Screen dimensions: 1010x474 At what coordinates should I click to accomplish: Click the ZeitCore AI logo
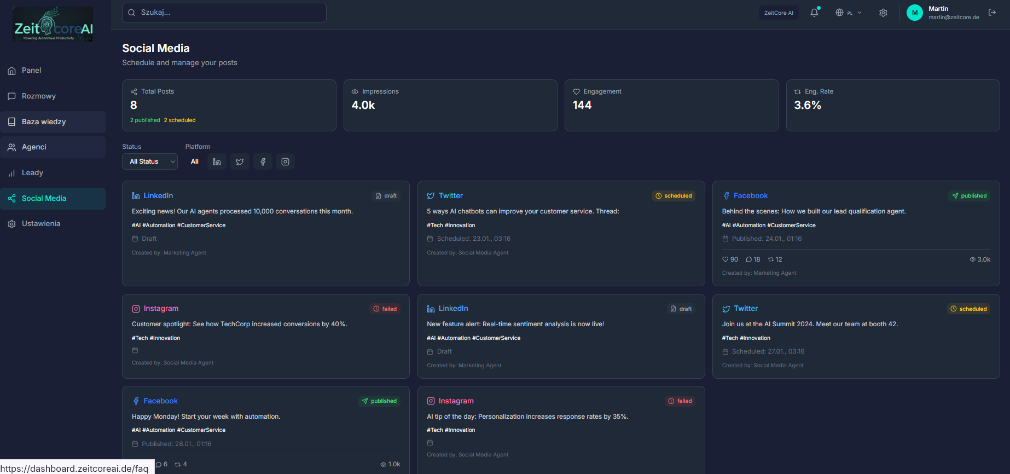point(53,25)
